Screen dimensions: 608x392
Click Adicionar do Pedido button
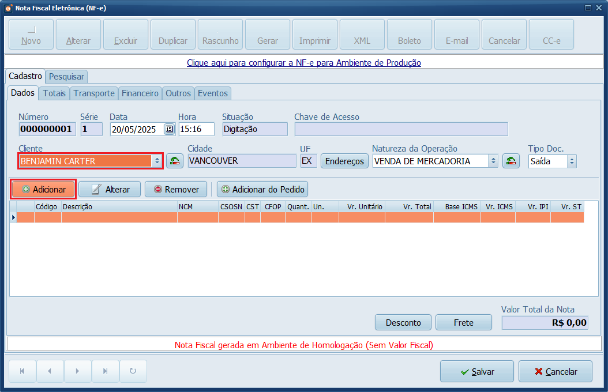[262, 189]
